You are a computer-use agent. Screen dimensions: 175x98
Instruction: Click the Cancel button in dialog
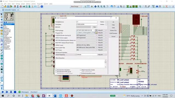(113, 36)
